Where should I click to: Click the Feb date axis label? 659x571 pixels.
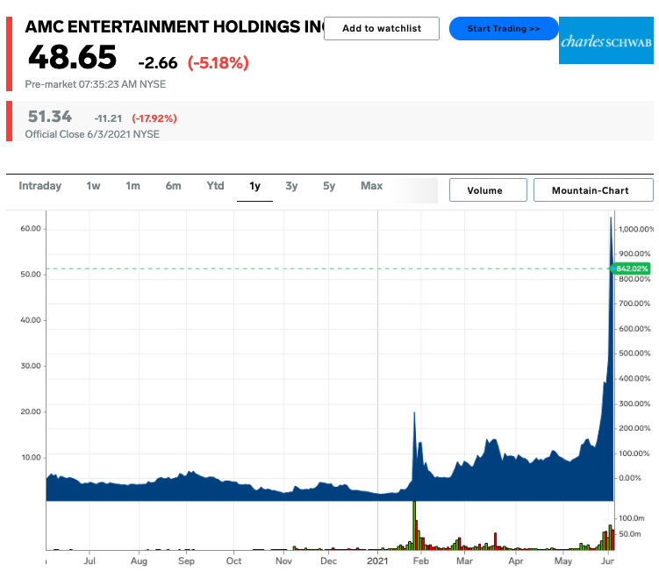click(420, 561)
